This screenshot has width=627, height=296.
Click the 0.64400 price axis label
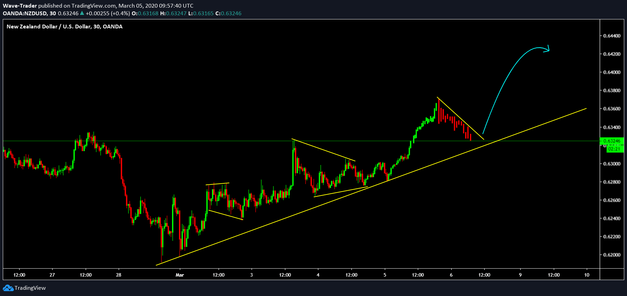tap(612, 36)
